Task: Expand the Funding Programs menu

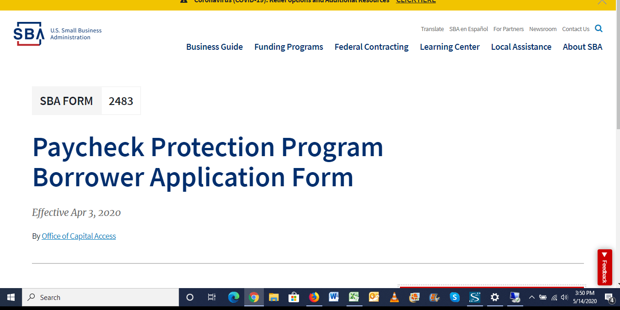Action: [x=289, y=47]
